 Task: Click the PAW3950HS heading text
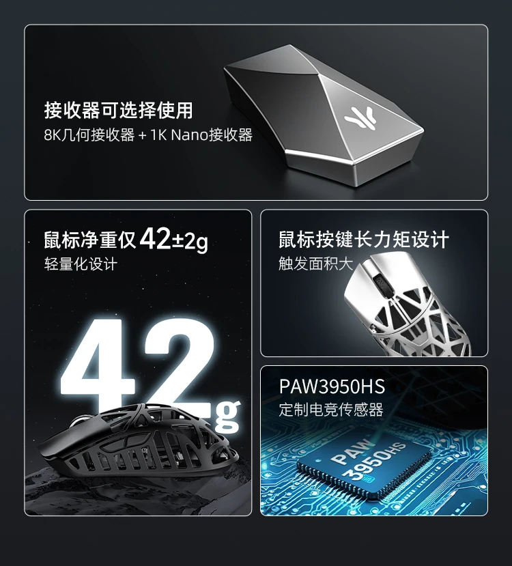tap(332, 386)
